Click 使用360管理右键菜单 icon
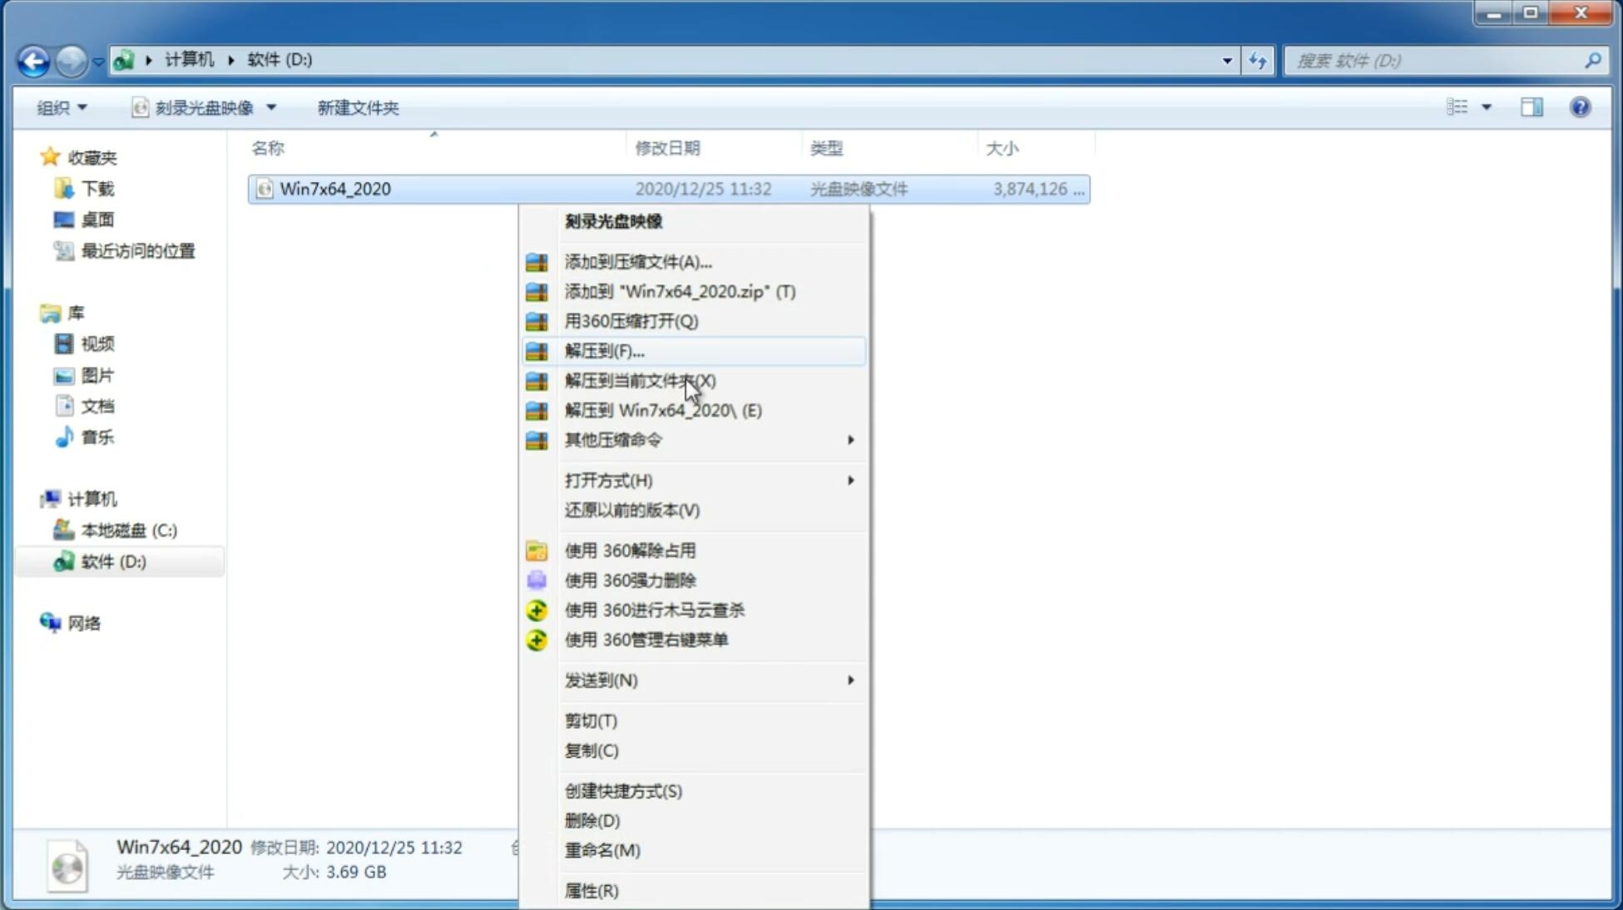1623x910 pixels. [x=537, y=639]
